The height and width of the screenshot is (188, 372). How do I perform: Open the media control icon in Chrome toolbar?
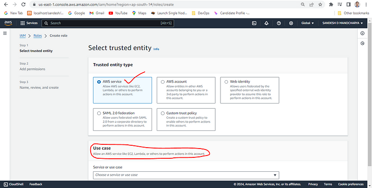340,5
